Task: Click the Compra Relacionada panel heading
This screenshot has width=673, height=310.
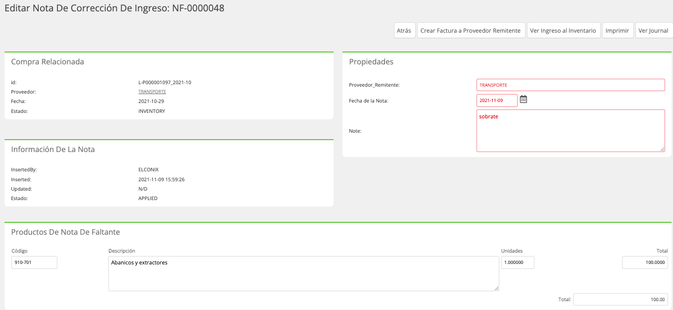Action: click(48, 62)
